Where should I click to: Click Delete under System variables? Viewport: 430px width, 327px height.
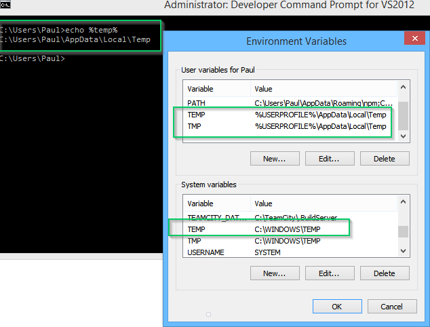(385, 273)
